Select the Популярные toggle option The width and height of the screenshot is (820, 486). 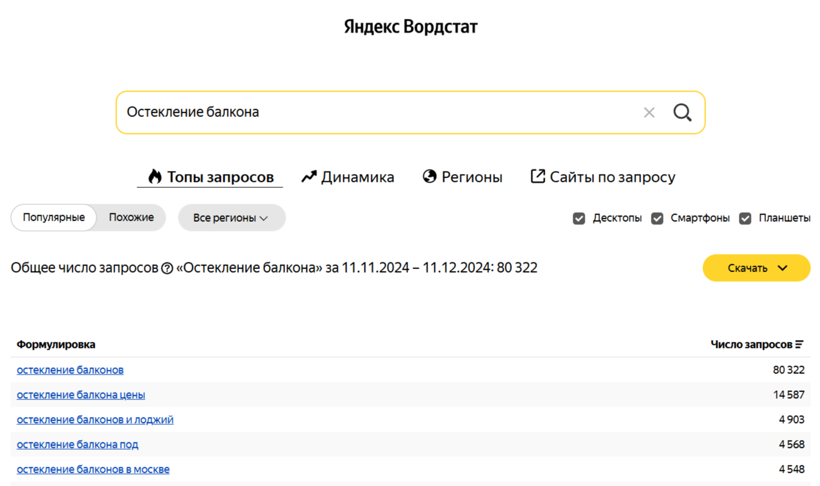54,218
